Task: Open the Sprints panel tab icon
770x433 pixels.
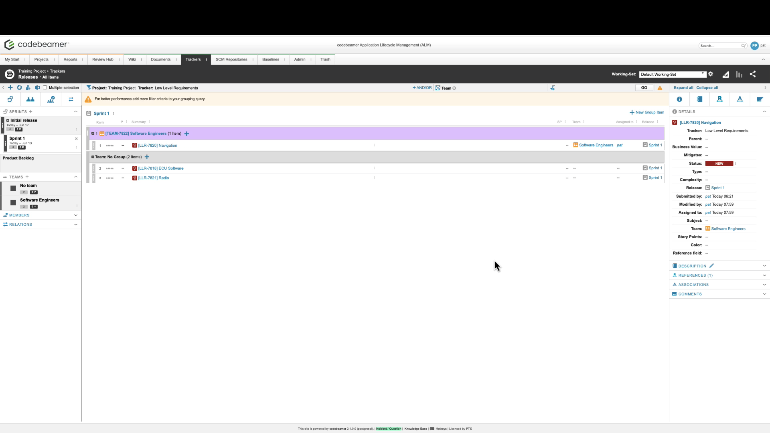Action: coord(10,99)
